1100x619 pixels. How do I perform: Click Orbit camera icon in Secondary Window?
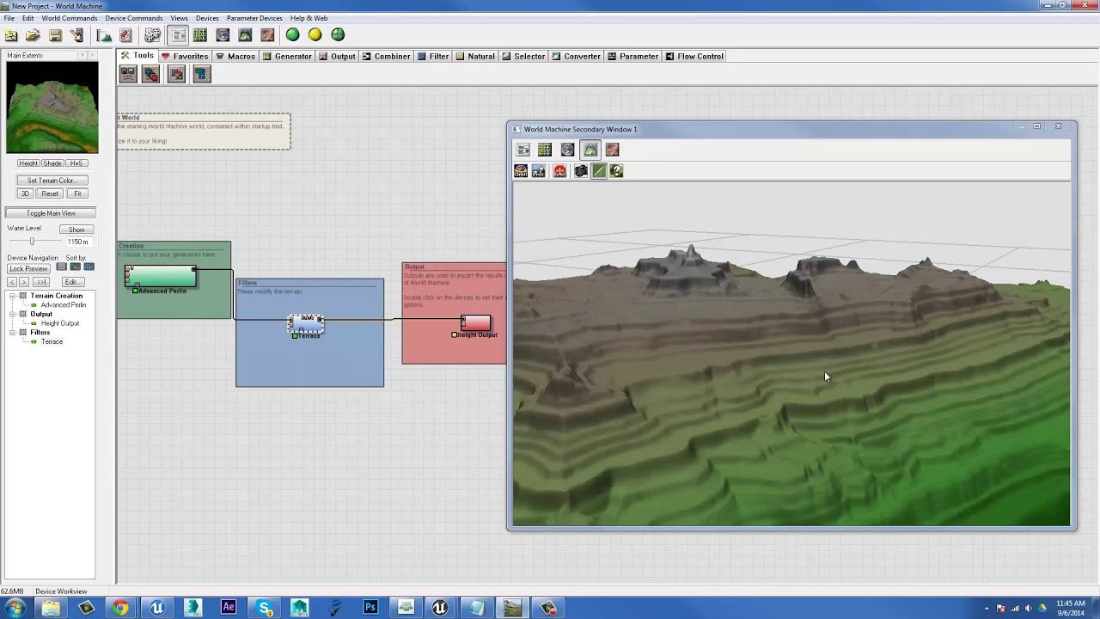(x=521, y=171)
